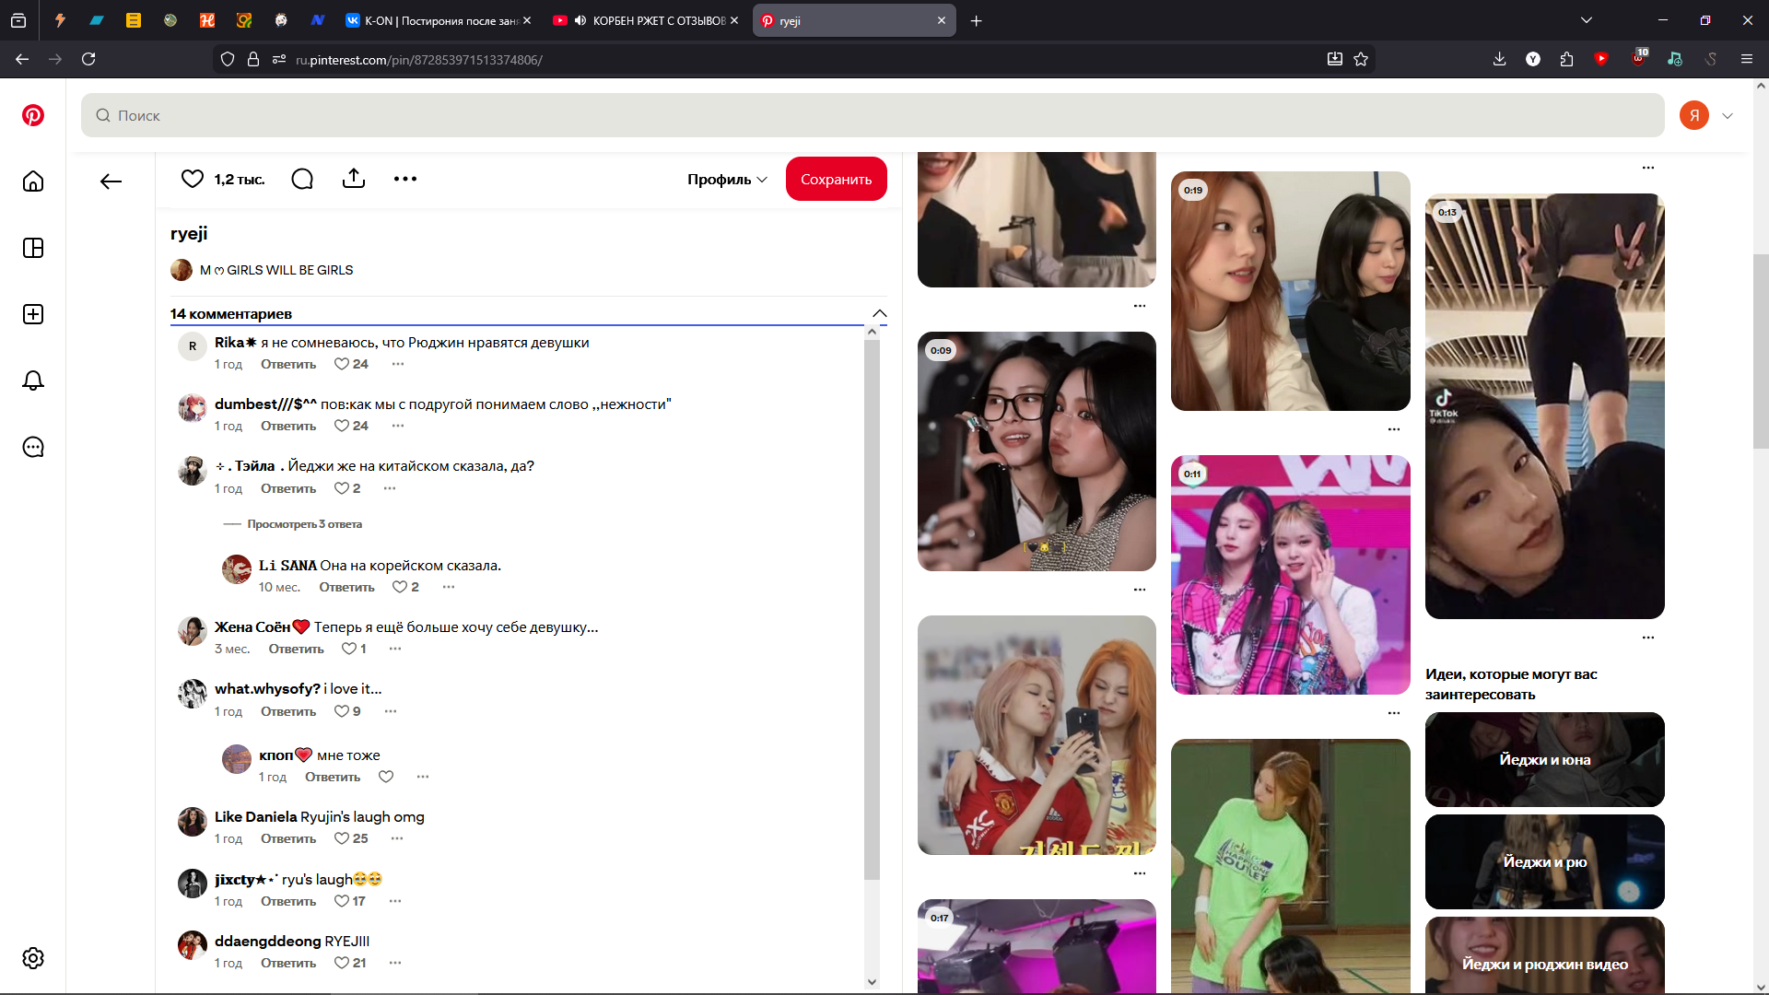Image resolution: width=1769 pixels, height=995 pixels.
Task: Collapse the 14 комментариев section
Action: coord(880,313)
